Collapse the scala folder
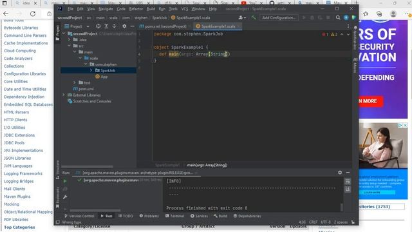412x232 pixels. [80, 58]
